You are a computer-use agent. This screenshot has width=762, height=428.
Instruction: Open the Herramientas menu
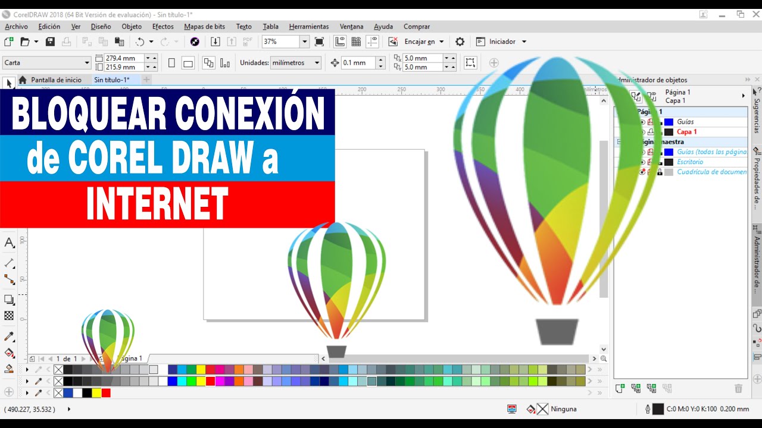pos(308,26)
